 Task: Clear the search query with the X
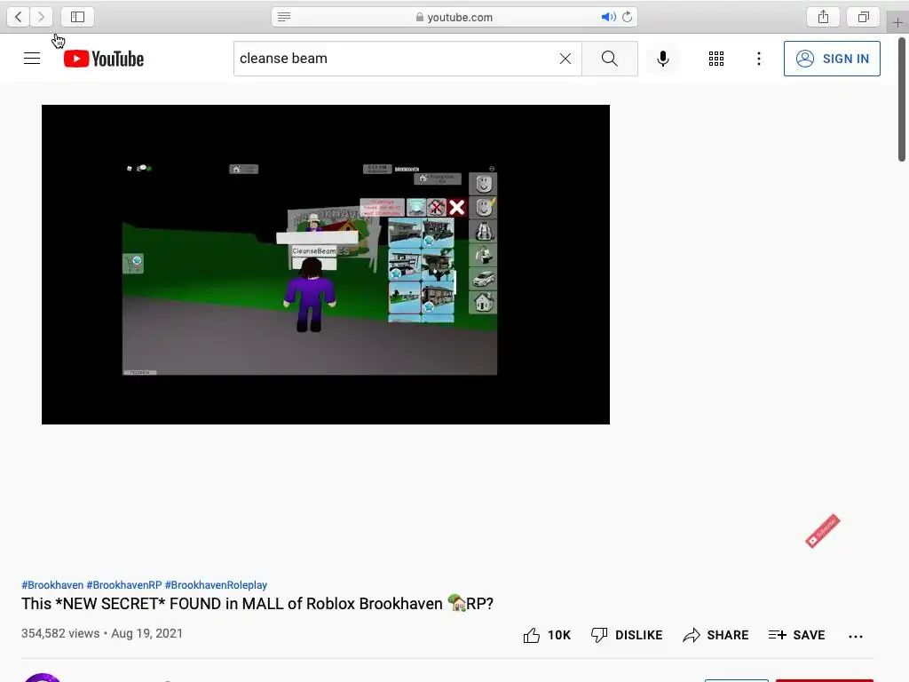coord(565,59)
